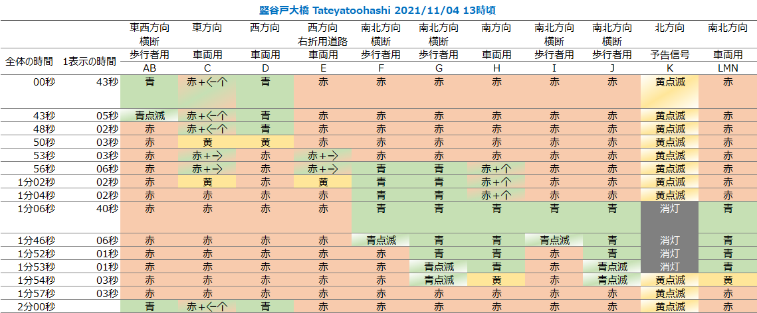Viewport: 757px width, 313px height.
Task: Click 消灯 in column K at 1分06秒
Action: coord(670,208)
